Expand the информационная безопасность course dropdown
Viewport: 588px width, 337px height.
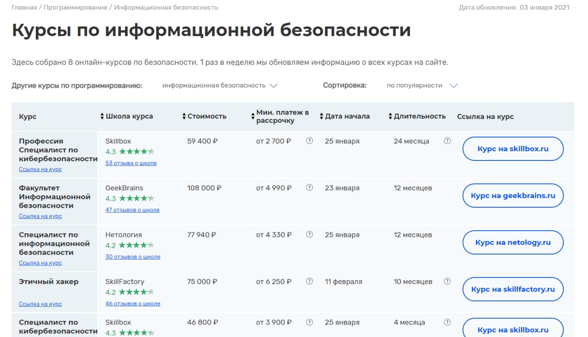[220, 85]
